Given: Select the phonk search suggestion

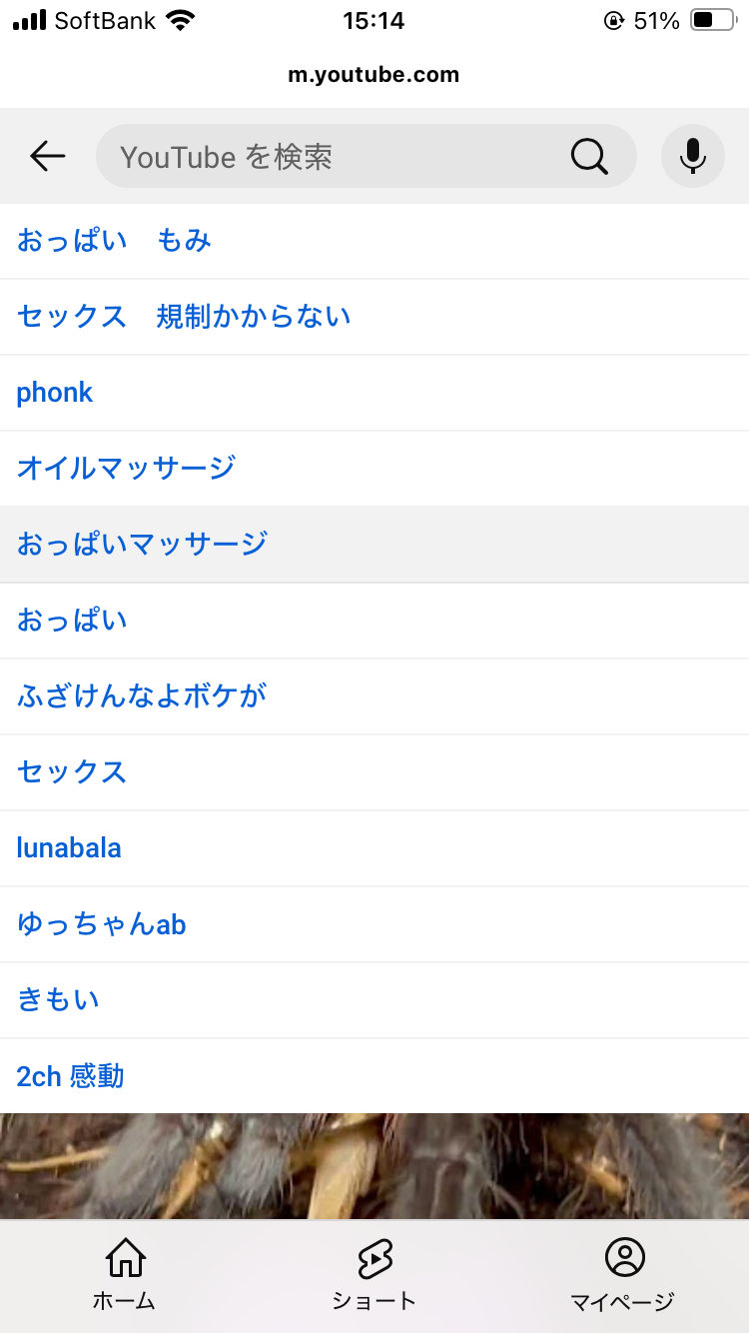Looking at the screenshot, I should point(55,393).
